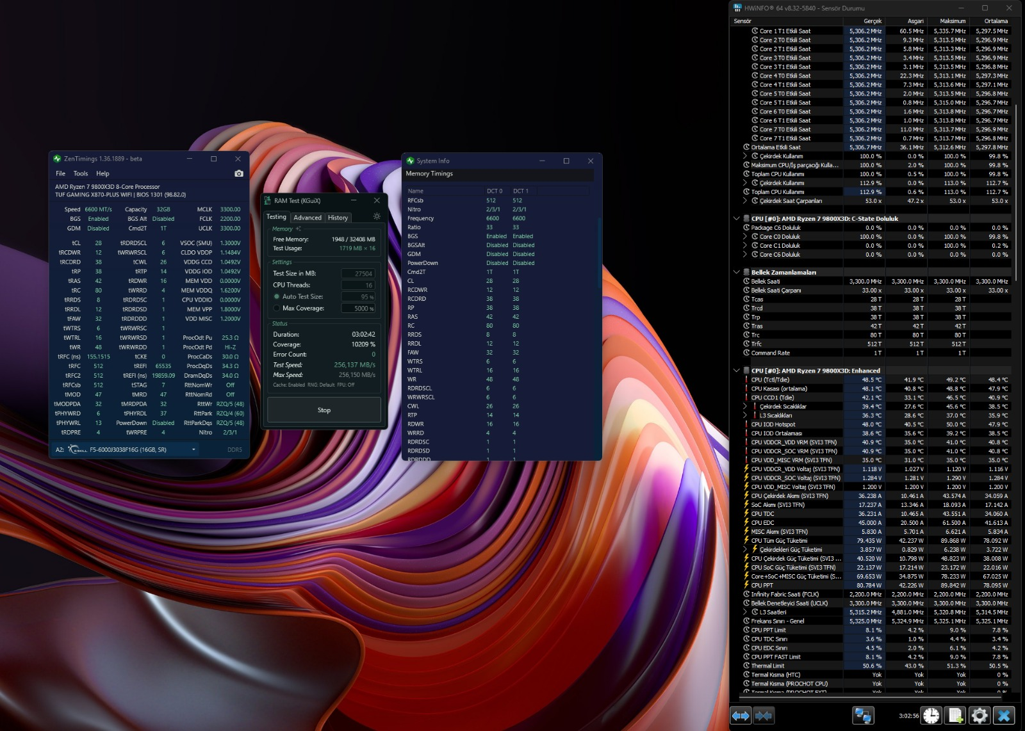Open the RAM Test theme sun icon
Image resolution: width=1025 pixels, height=731 pixels.
pyautogui.click(x=377, y=216)
